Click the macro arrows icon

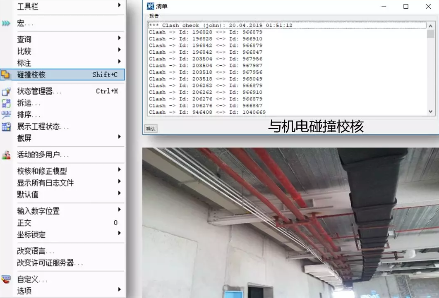[x=6, y=23]
